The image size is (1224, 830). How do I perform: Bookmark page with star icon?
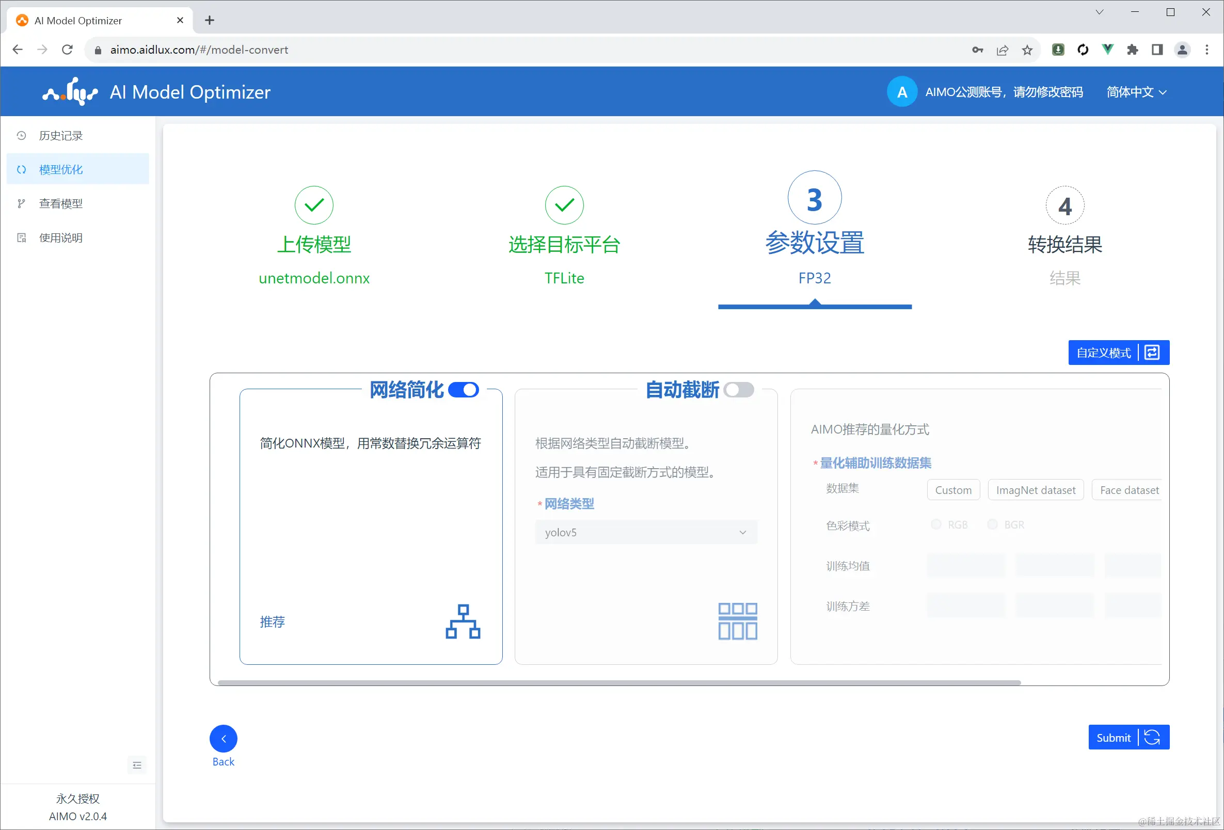click(1027, 50)
